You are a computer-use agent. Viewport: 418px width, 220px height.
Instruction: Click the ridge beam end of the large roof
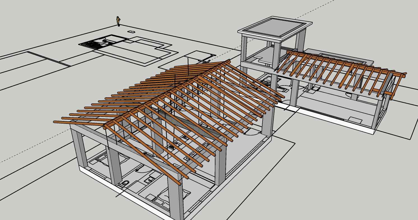(x=106, y=127)
